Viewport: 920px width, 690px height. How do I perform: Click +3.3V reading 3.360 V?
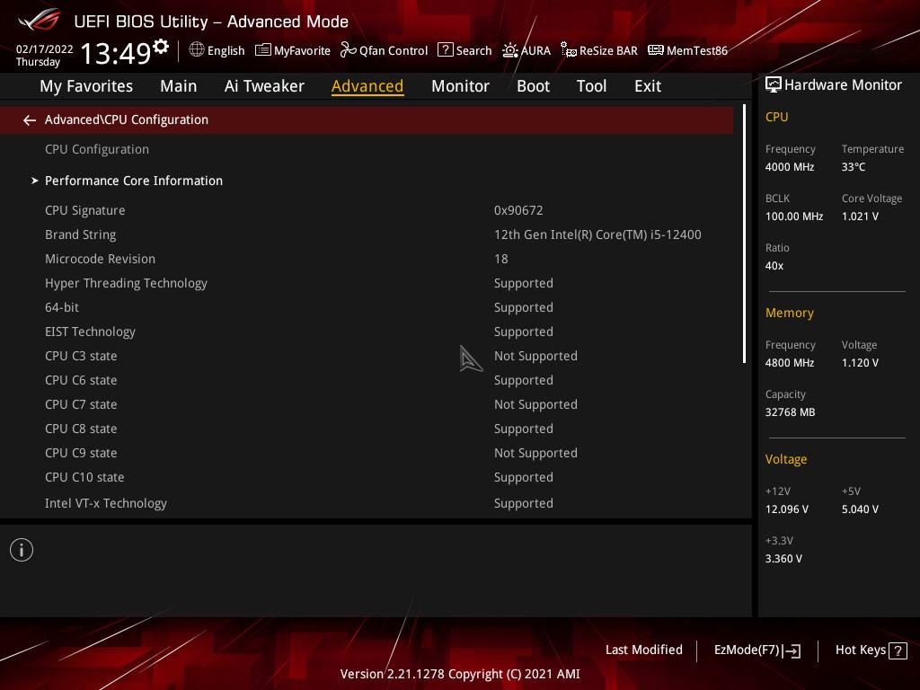click(x=783, y=559)
